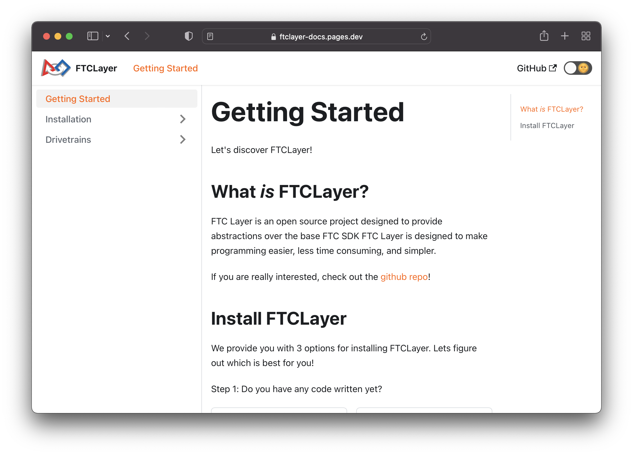Show tab overview with the grid icon
The height and width of the screenshot is (455, 633).
(x=586, y=36)
